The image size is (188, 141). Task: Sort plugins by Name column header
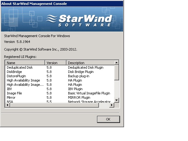click(25, 63)
